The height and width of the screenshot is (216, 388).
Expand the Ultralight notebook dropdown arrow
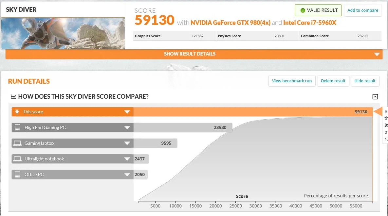pos(127,159)
